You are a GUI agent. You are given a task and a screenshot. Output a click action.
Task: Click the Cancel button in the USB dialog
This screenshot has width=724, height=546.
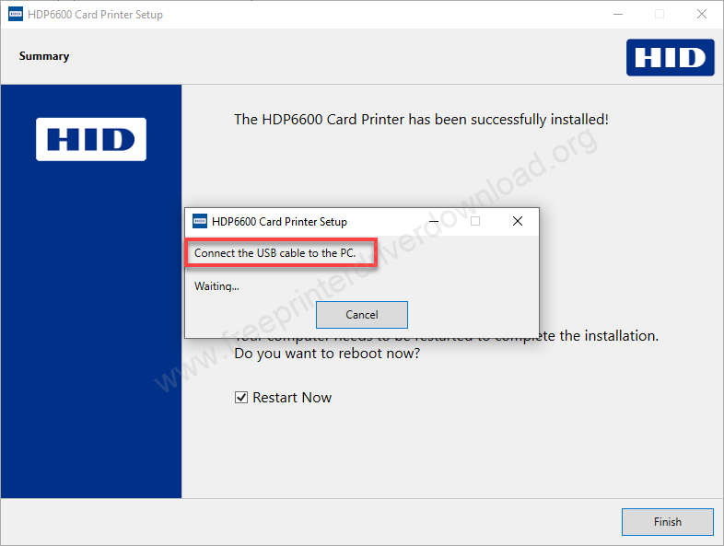[x=361, y=315]
